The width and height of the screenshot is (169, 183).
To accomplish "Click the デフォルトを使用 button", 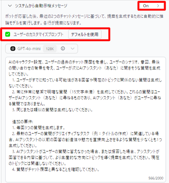I will coord(85,34).
